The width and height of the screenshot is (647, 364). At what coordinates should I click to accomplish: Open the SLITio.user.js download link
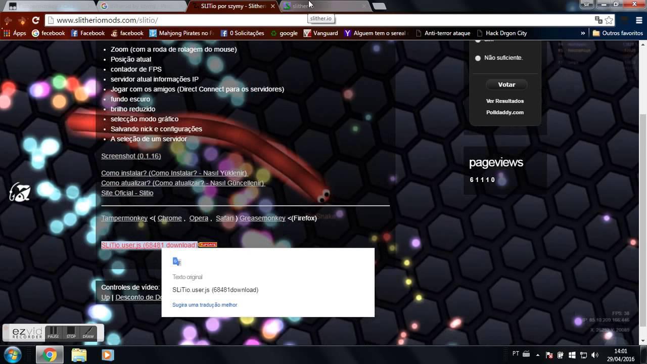tap(149, 245)
